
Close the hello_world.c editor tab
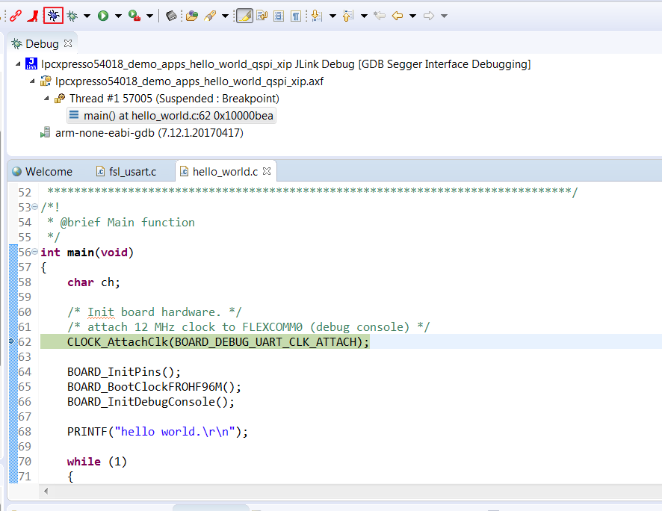click(x=267, y=171)
